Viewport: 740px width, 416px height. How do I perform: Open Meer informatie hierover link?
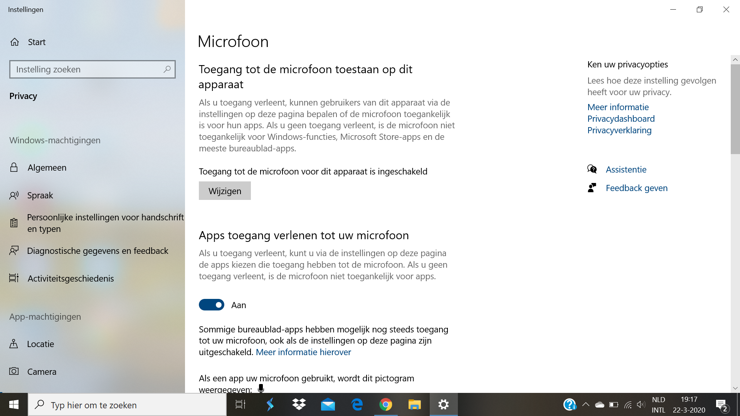(303, 352)
